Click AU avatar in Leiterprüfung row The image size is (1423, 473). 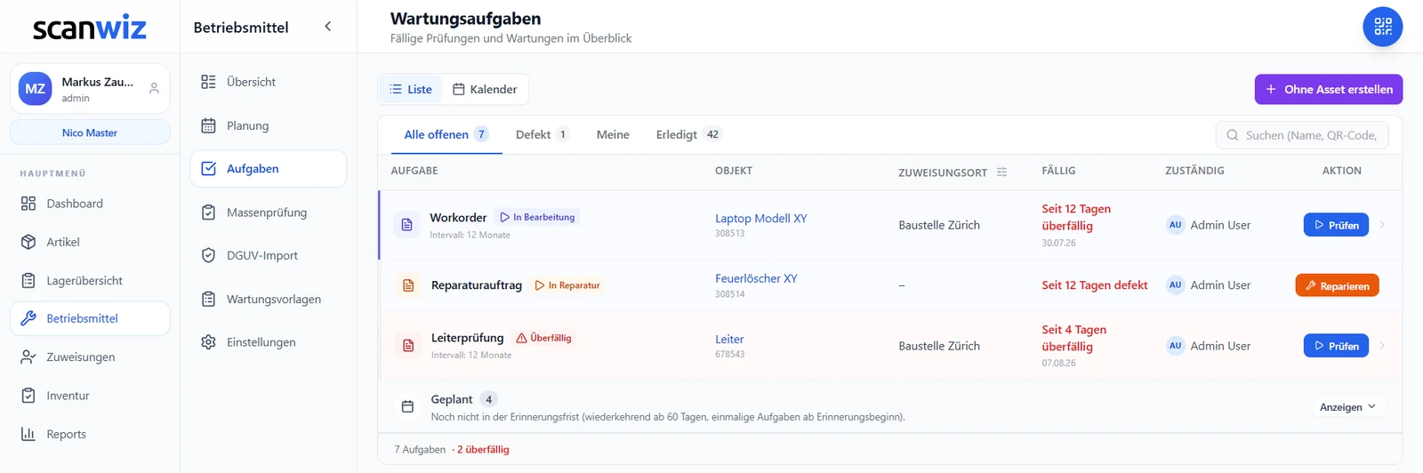point(1175,346)
